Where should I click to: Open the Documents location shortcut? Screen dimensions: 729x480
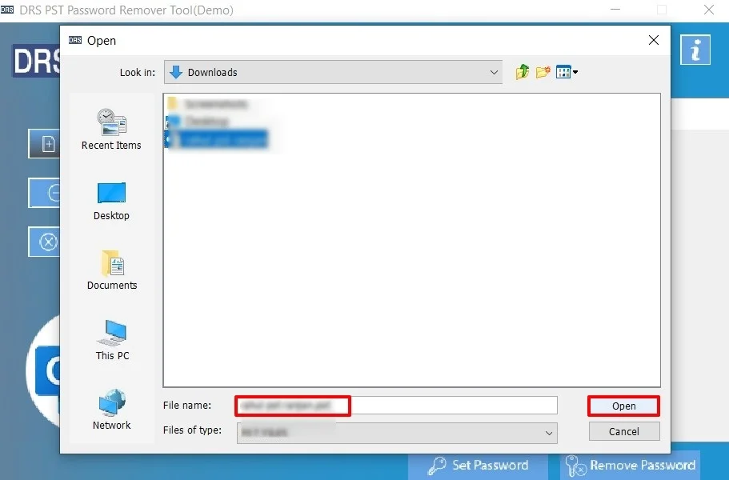pos(111,268)
